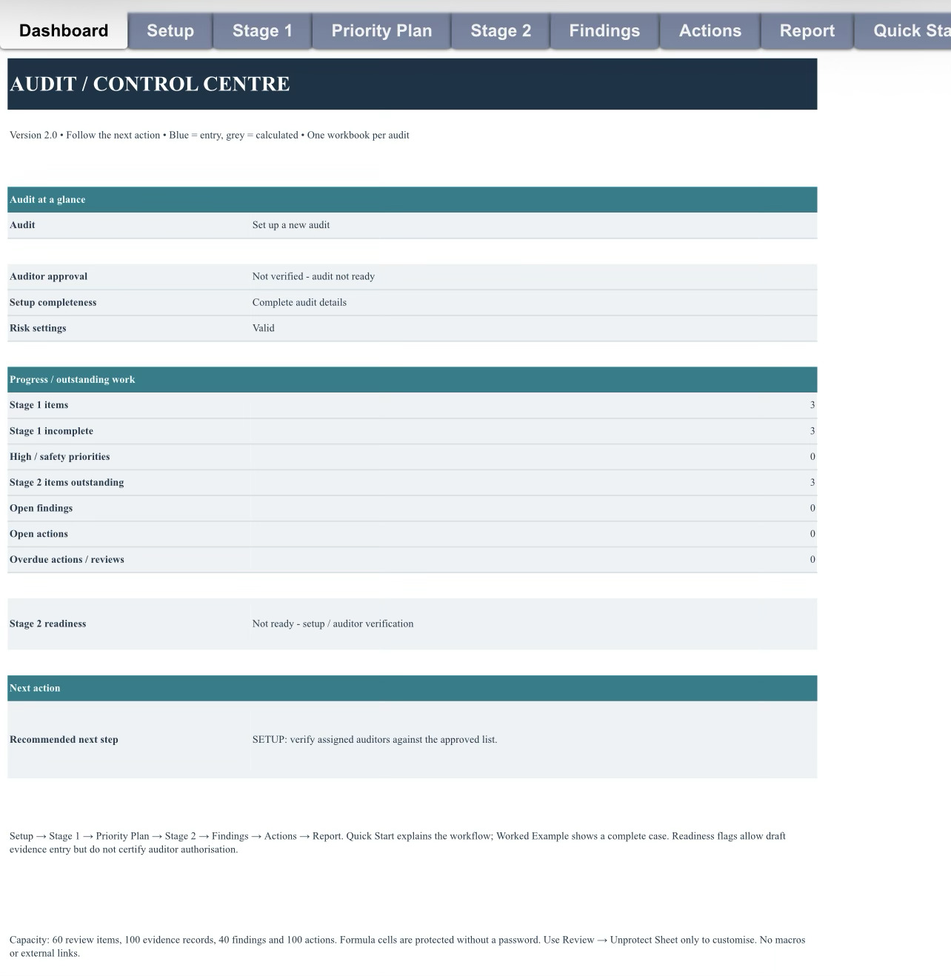Open the Setup tab
951x976 pixels.
170,30
